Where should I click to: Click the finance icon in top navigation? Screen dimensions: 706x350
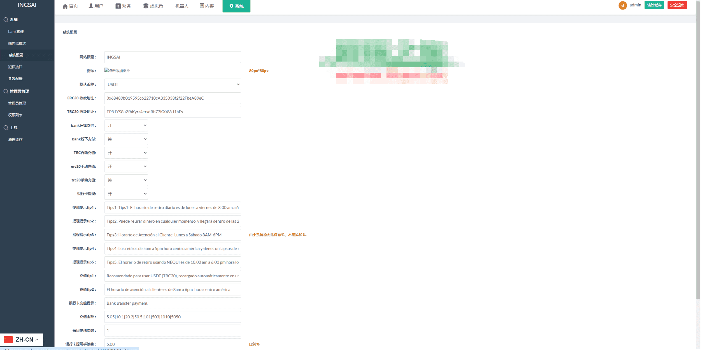(x=118, y=6)
